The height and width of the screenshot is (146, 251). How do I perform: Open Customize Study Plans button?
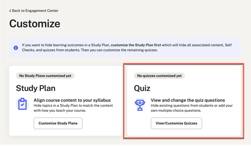pyautogui.click(x=58, y=123)
